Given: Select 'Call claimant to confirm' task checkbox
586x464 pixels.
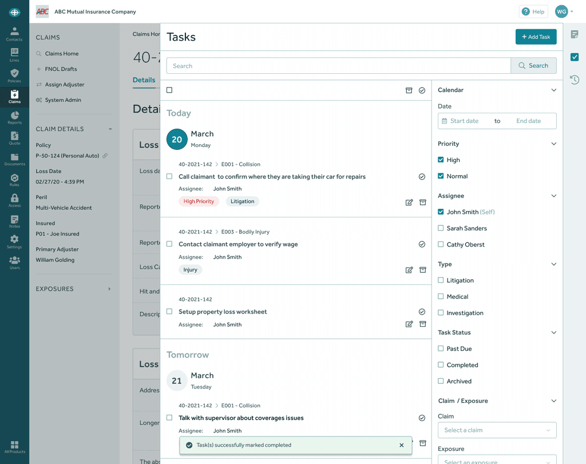Looking at the screenshot, I should pyautogui.click(x=169, y=176).
